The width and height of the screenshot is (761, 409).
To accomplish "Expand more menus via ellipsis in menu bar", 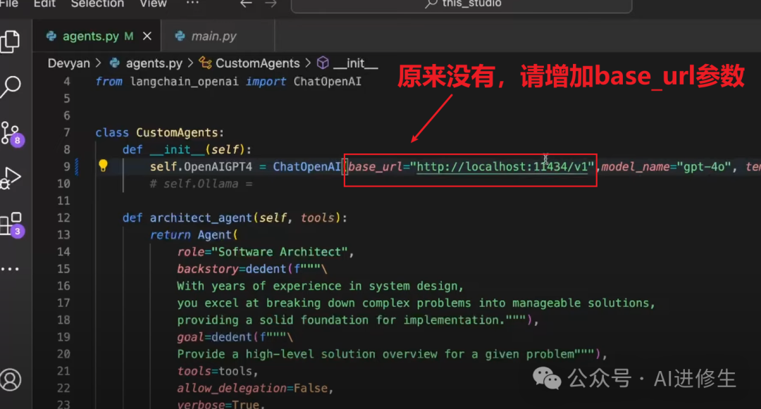I will pyautogui.click(x=192, y=3).
